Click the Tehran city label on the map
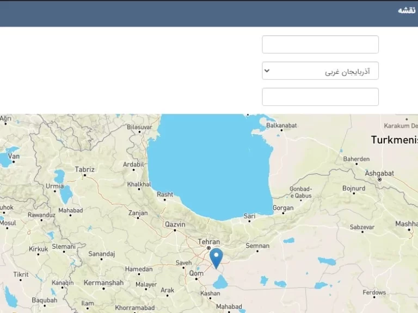This screenshot has height=313, width=418. pos(209,242)
